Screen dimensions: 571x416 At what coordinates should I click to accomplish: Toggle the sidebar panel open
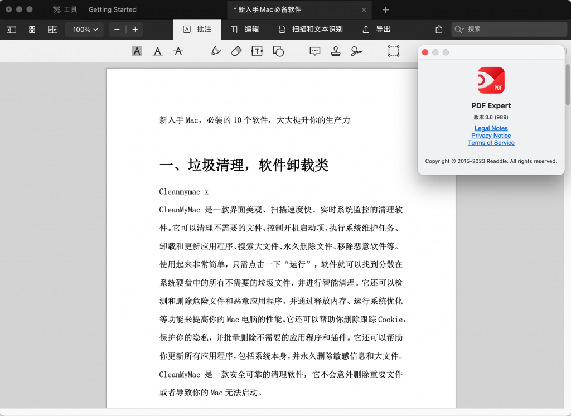[11, 29]
